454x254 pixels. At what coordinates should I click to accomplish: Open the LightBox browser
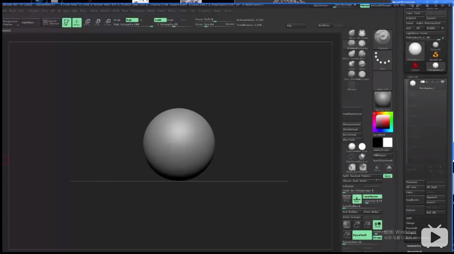(28, 23)
